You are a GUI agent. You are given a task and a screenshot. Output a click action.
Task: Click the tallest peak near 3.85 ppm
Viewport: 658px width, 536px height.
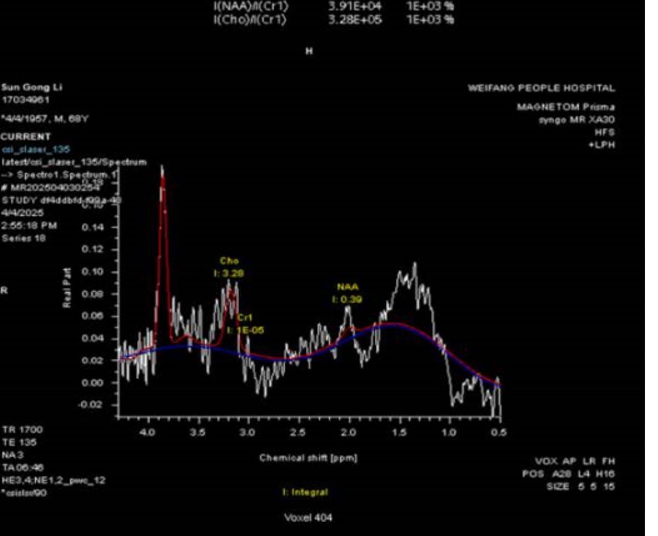pos(163,179)
